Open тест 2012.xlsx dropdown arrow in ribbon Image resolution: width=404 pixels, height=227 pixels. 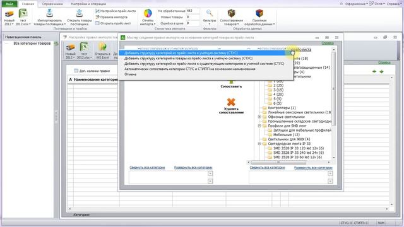[x=30, y=24]
